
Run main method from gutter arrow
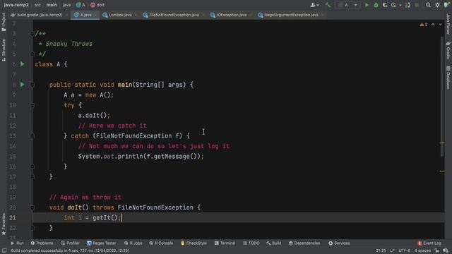pos(23,85)
